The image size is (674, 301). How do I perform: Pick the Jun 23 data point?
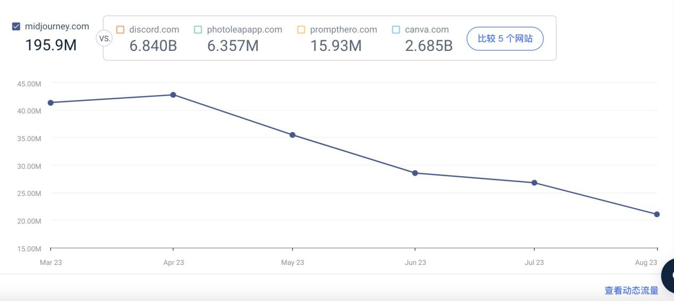pos(415,173)
